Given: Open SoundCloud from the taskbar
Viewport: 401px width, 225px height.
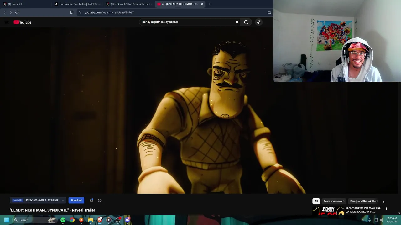Looking at the screenshot, I should click(81, 220).
